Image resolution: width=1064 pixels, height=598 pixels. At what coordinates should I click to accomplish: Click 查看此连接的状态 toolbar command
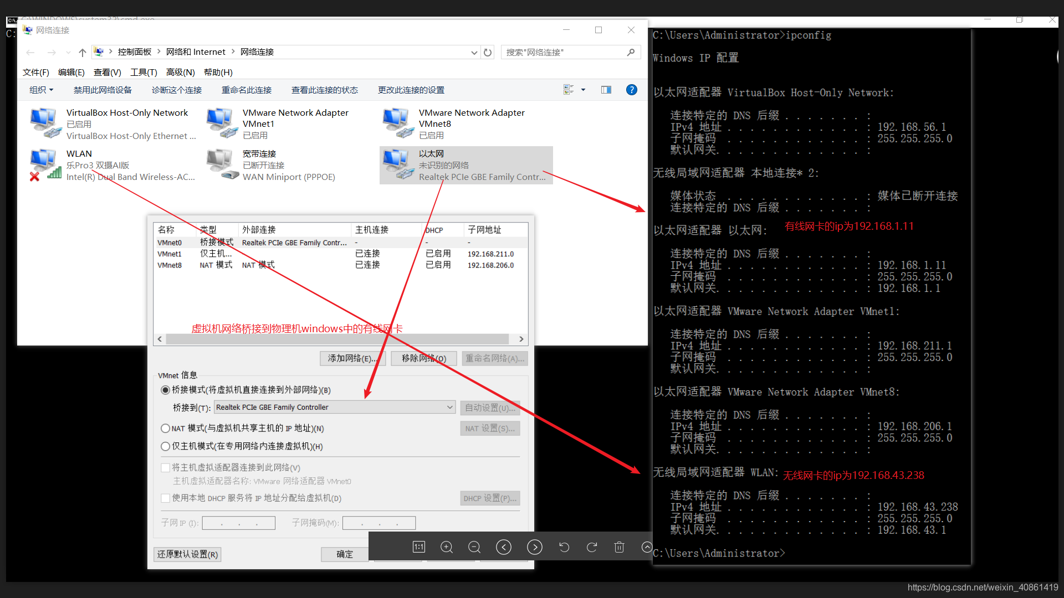[325, 90]
